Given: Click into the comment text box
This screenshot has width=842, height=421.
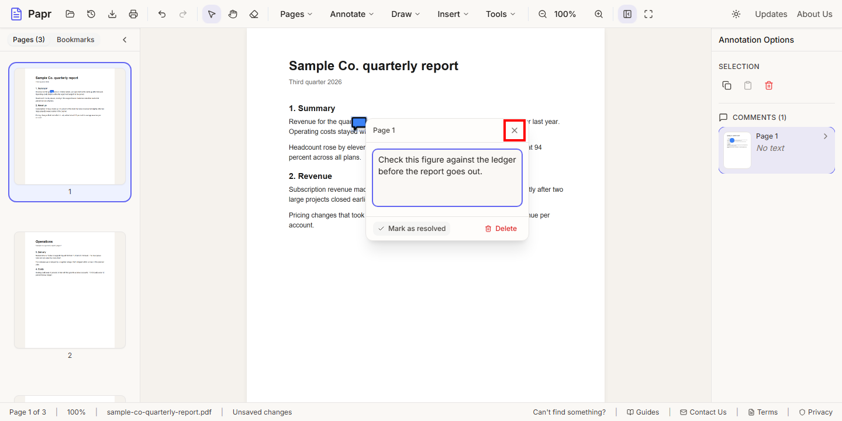Looking at the screenshot, I should point(447,178).
